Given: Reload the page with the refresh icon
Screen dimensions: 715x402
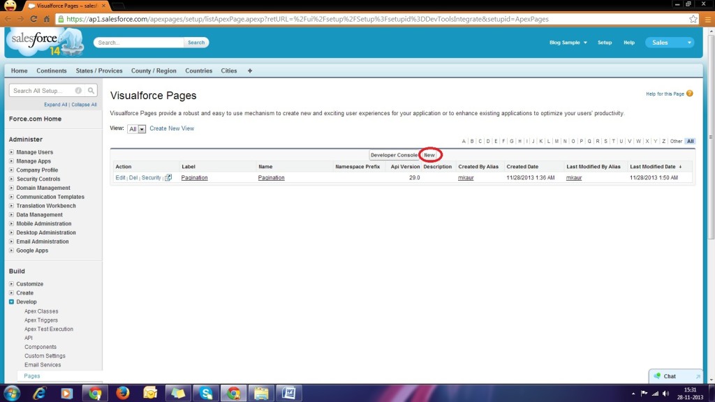Looking at the screenshot, I should [x=34, y=19].
